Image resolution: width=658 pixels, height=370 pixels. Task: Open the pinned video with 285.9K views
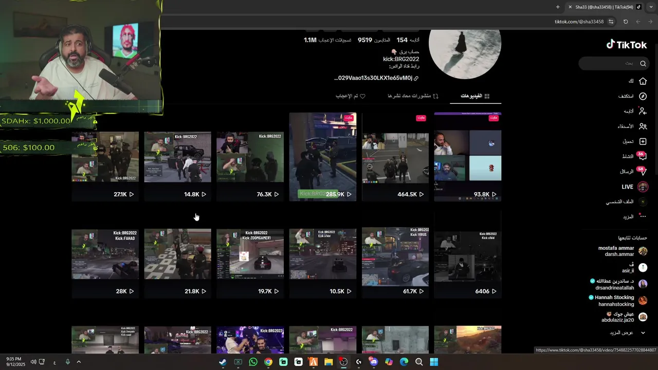[323, 157]
